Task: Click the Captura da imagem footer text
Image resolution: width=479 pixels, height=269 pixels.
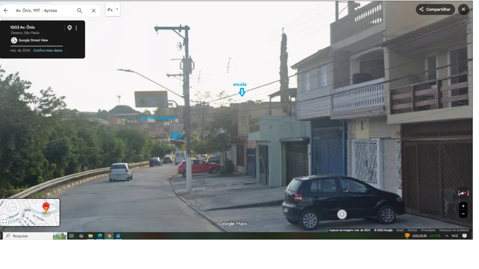Action: pyautogui.click(x=350, y=230)
